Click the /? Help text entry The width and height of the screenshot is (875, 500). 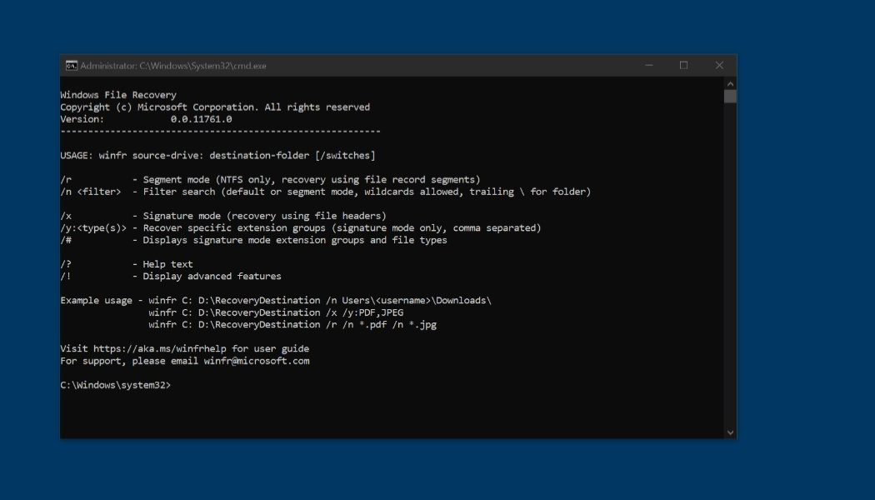tap(125, 264)
